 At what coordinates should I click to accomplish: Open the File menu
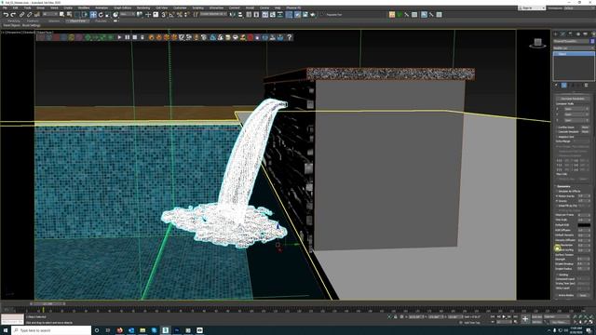point(5,8)
